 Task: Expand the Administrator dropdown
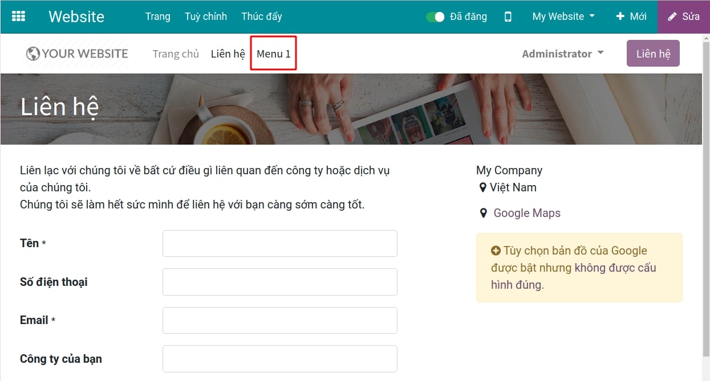tap(562, 53)
